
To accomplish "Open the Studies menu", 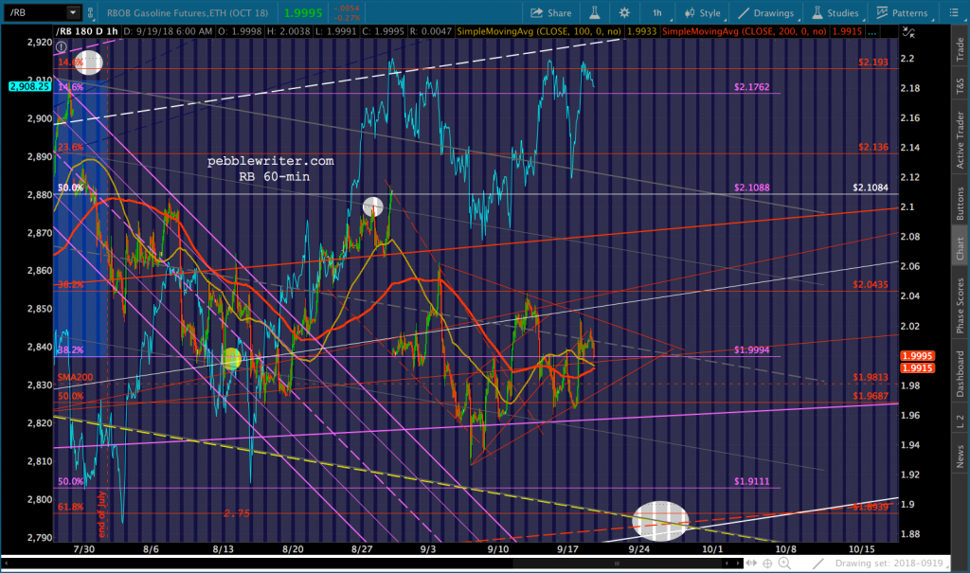I will pos(835,13).
